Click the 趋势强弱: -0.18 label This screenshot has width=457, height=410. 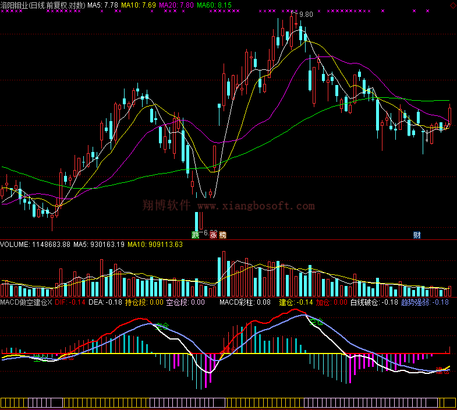pyautogui.click(x=425, y=302)
